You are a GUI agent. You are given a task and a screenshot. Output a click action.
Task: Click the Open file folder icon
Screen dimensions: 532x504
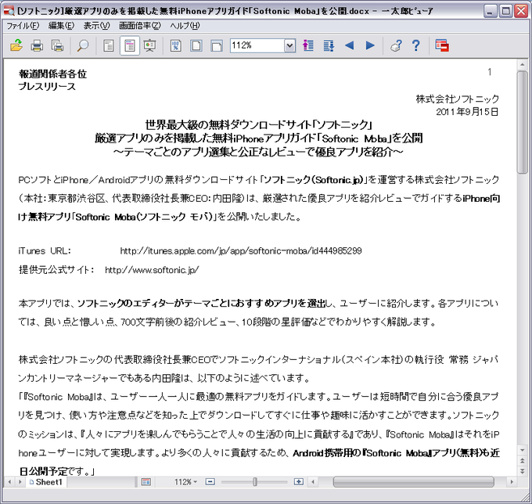pyautogui.click(x=16, y=45)
